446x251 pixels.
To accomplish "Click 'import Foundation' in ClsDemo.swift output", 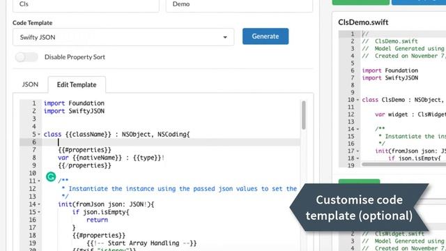I will 390,70.
